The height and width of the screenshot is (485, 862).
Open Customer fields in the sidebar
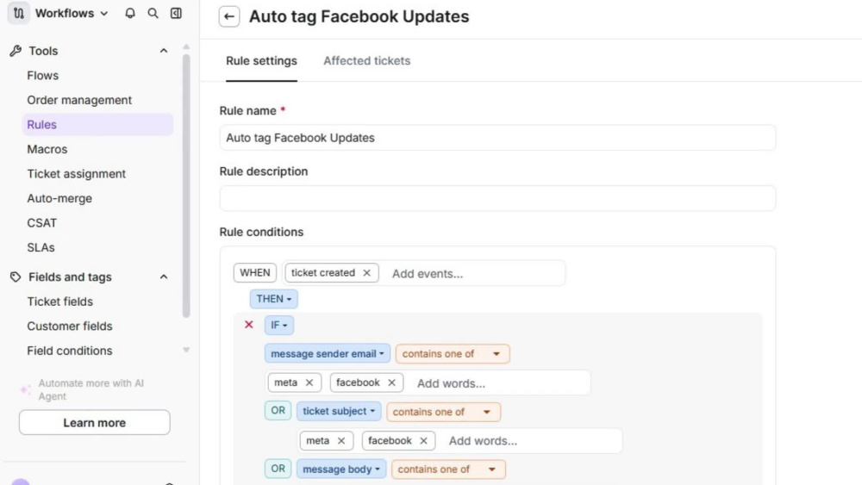70,326
